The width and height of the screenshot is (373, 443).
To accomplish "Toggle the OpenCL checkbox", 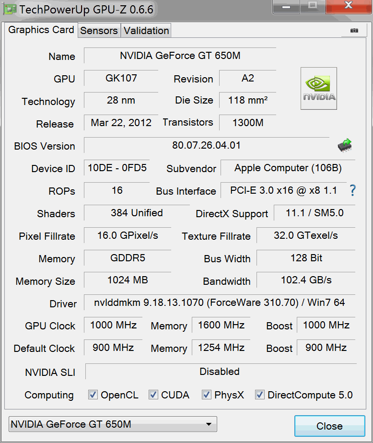I will (93, 395).
